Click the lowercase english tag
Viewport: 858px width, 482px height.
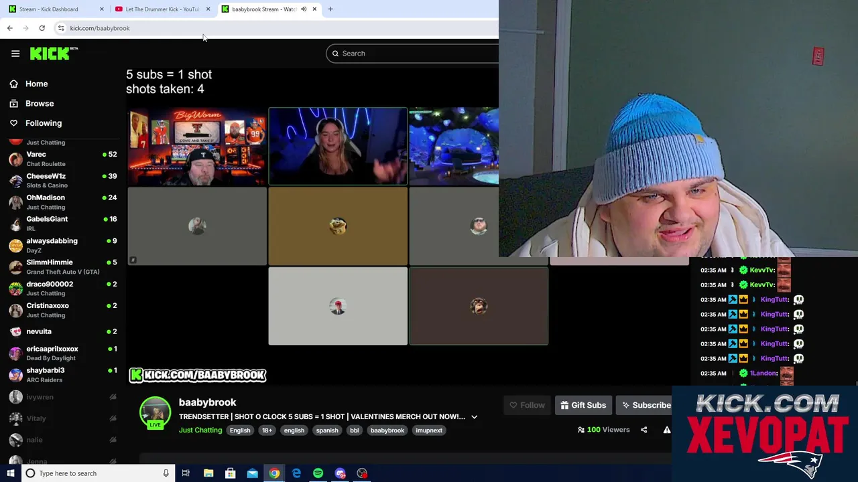(294, 430)
